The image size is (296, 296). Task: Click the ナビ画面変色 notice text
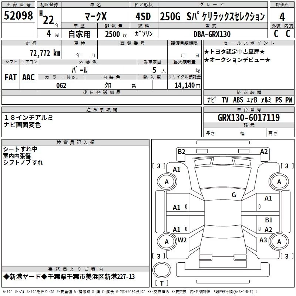coord(22,125)
